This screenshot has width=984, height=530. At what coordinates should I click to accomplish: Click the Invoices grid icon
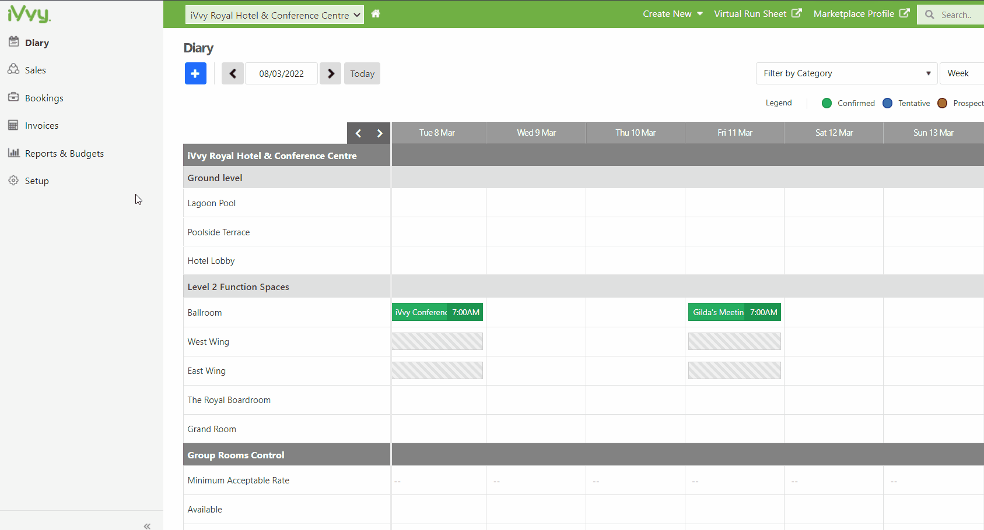(x=13, y=125)
